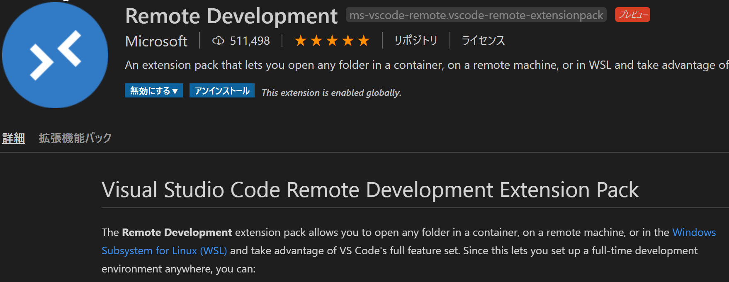
Task: Open the リポジトリ link
Action: [x=416, y=41]
